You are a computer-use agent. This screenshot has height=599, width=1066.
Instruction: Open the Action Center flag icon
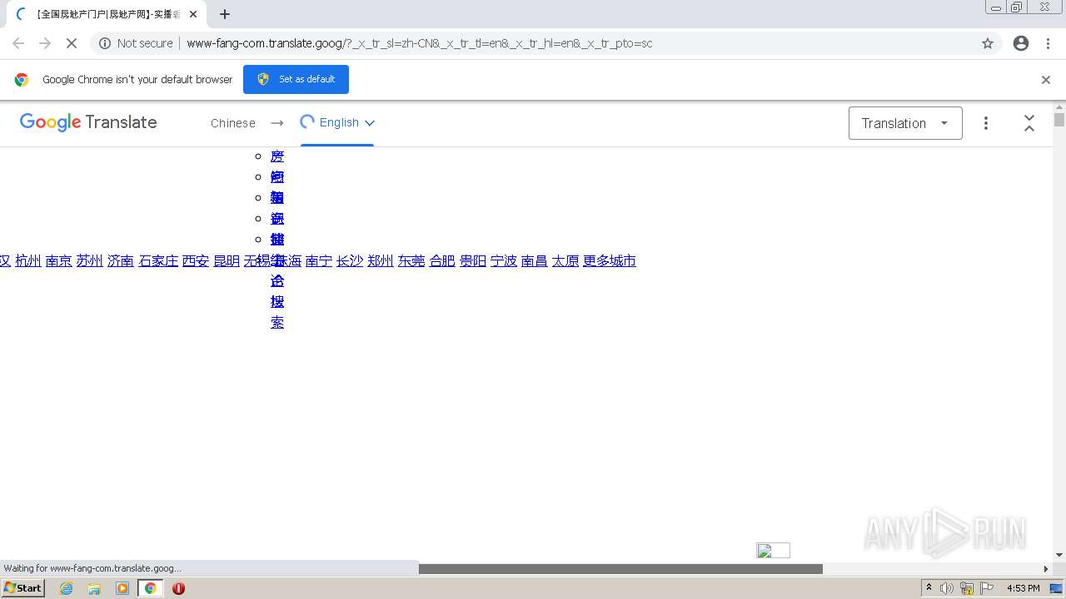click(986, 588)
